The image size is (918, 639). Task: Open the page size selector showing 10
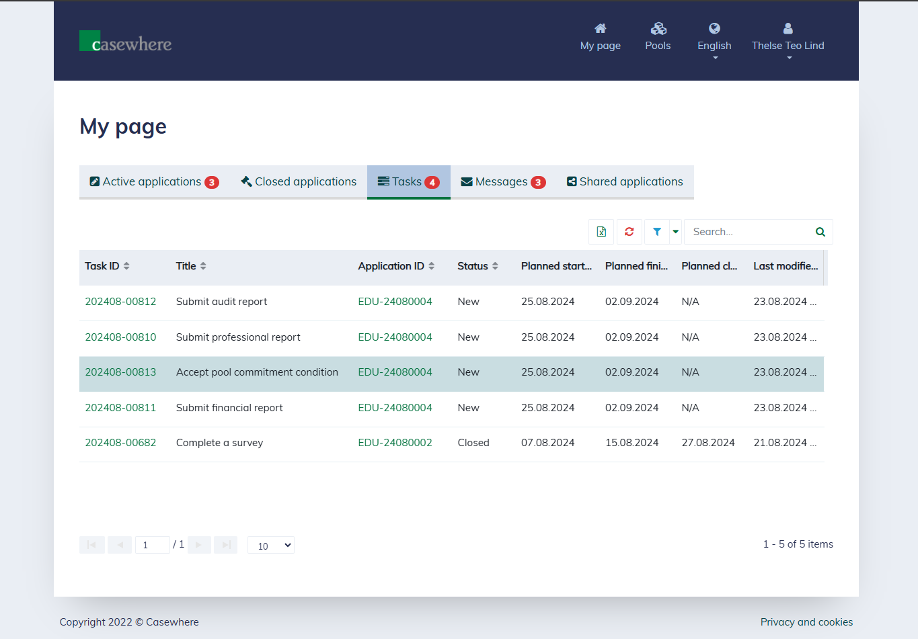click(271, 546)
